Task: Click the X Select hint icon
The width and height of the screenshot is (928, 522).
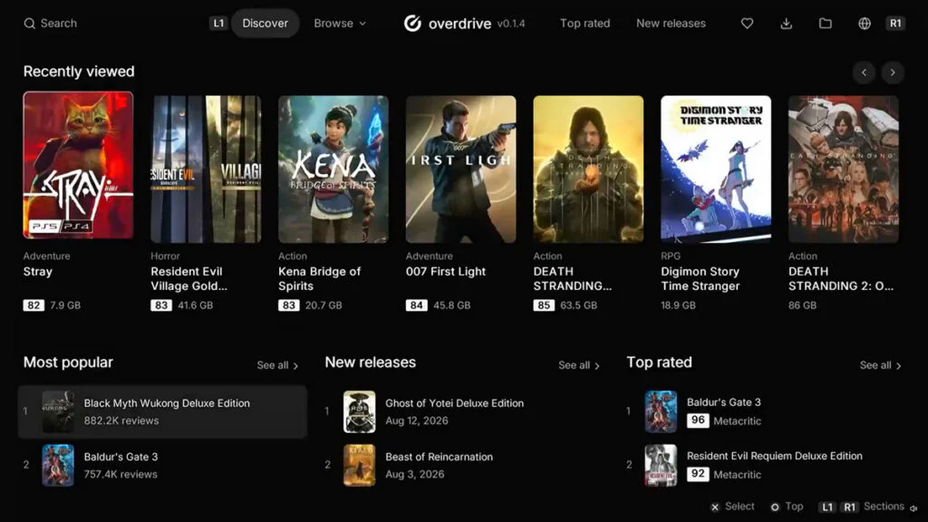Action: [x=714, y=507]
